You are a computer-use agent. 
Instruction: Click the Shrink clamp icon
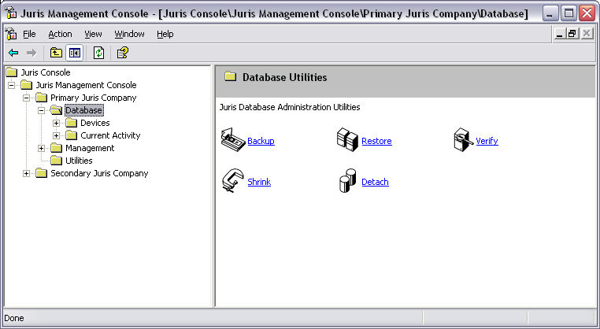[232, 181]
